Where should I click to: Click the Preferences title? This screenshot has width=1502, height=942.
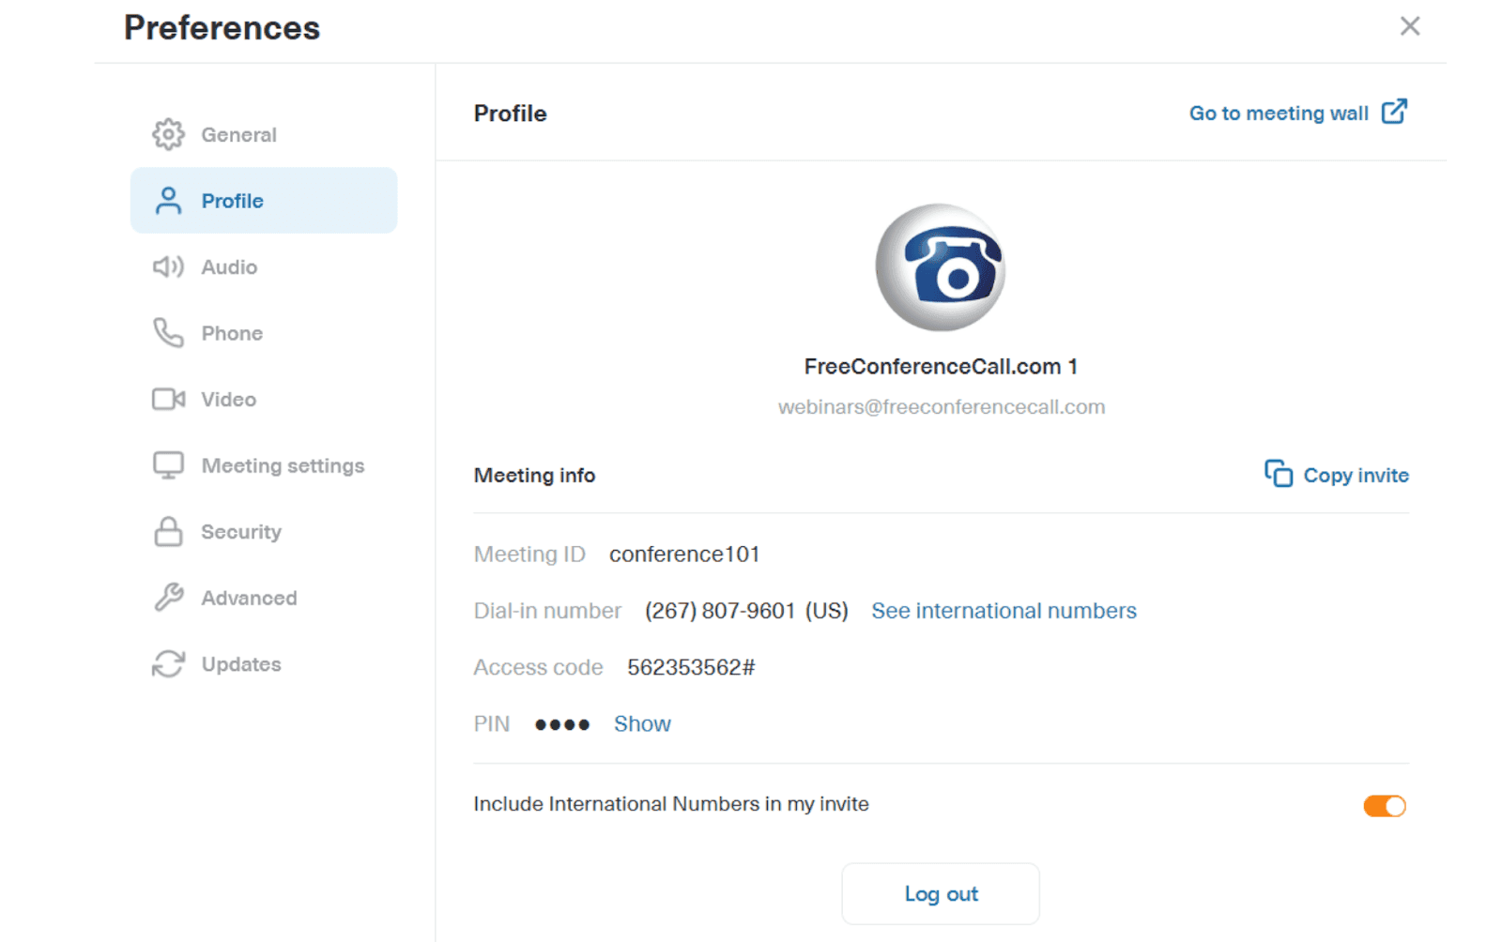222,28
